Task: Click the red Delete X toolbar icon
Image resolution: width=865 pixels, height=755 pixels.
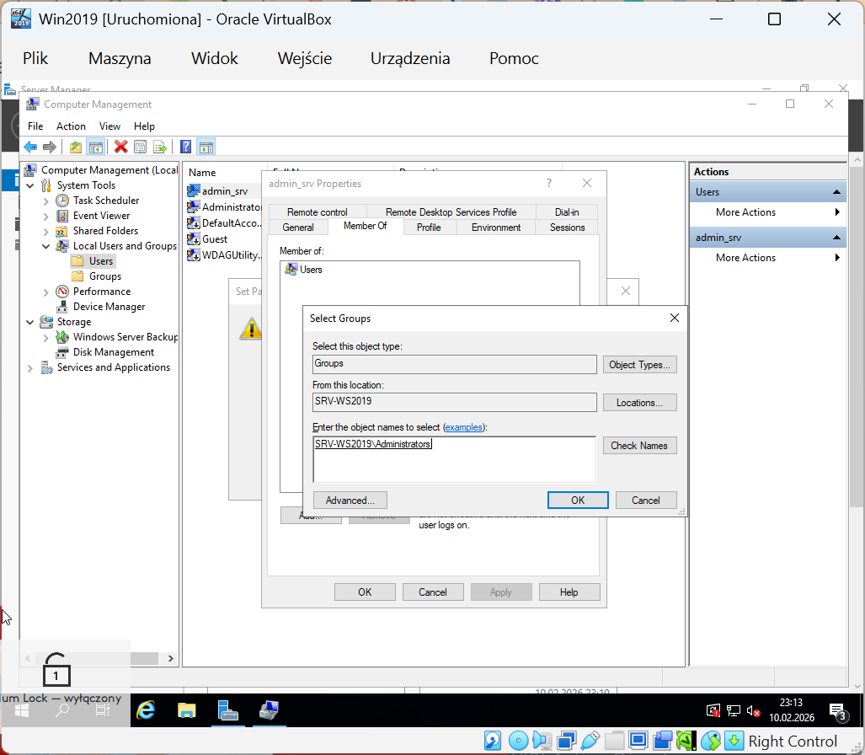Action: point(120,147)
